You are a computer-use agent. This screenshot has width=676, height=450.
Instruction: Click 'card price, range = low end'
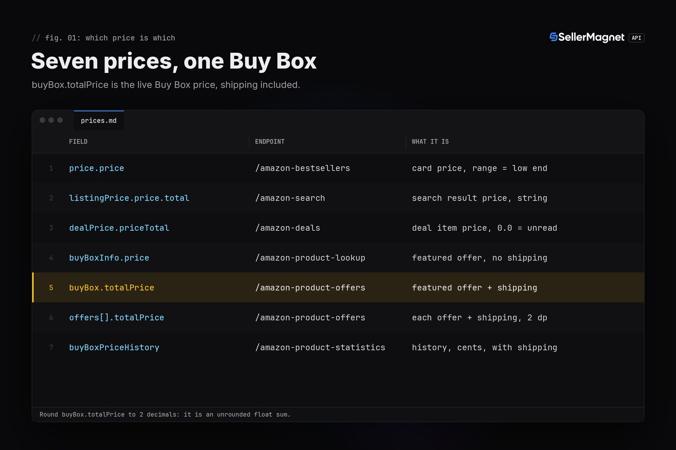480,168
